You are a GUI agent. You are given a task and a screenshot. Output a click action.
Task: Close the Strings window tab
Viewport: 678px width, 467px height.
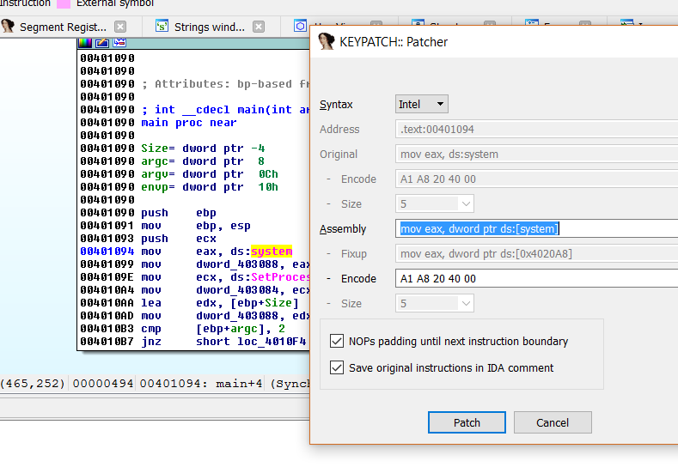tap(259, 27)
